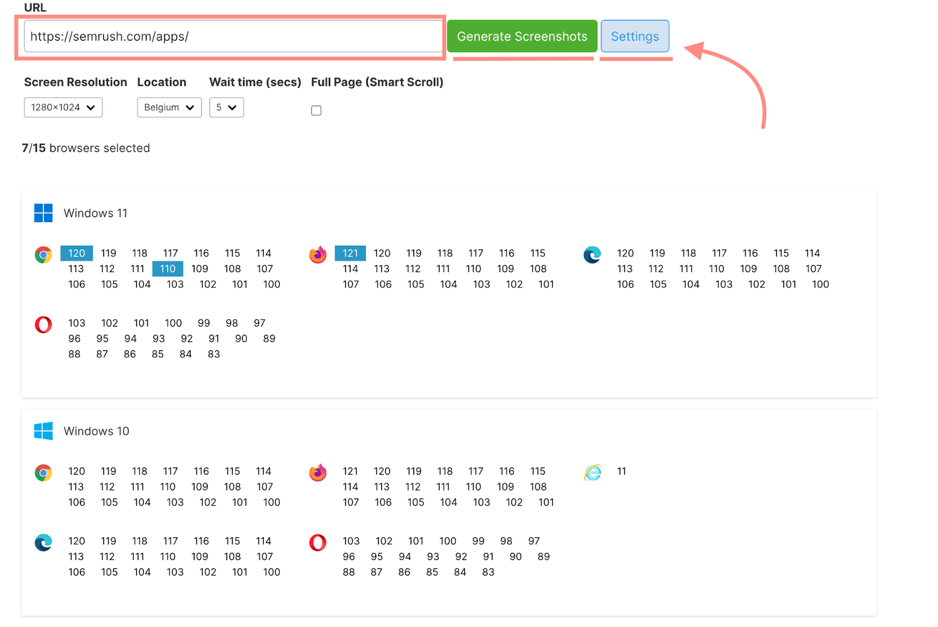Click the Opera icon under Windows 11
Viewport: 938px width, 627px height.
tap(43, 324)
